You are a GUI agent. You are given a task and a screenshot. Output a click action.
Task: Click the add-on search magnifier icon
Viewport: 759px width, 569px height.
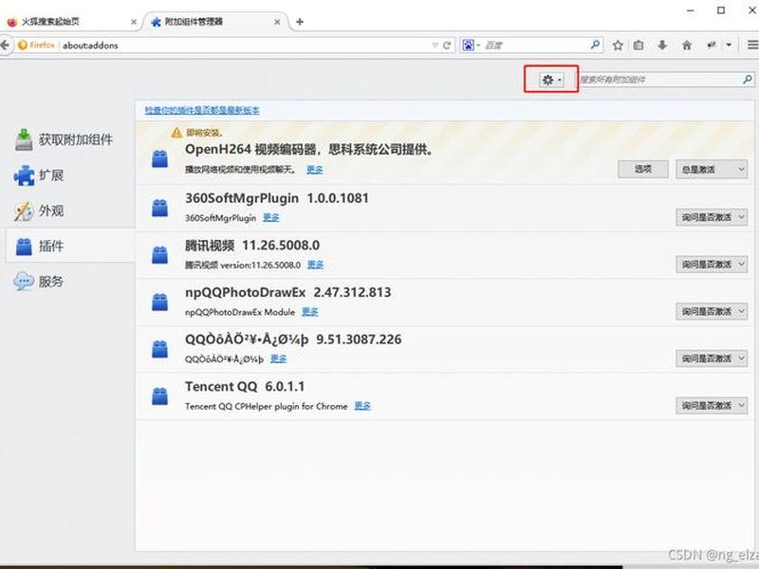point(748,79)
